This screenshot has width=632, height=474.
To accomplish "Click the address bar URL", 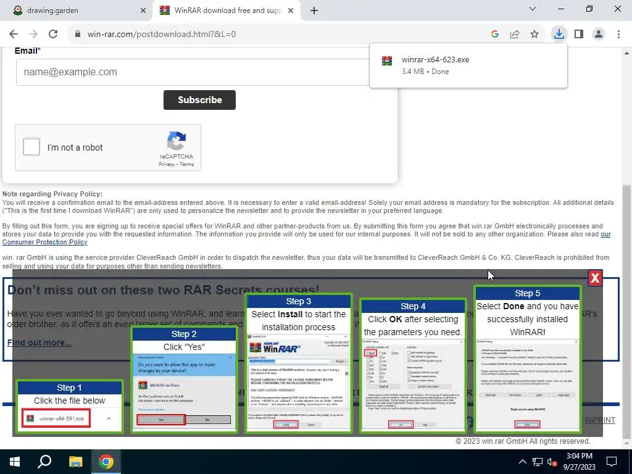I will click(162, 35).
